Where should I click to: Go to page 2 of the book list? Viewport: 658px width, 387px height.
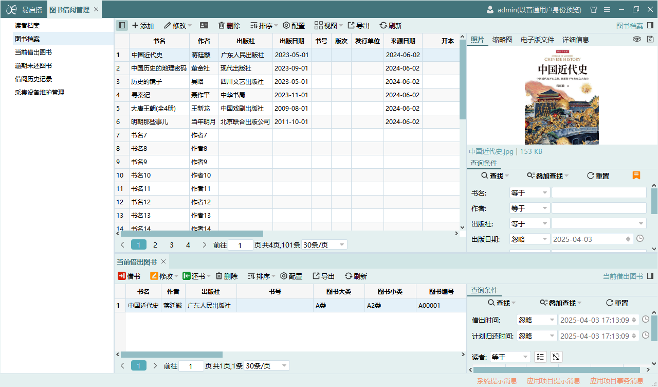tap(155, 245)
